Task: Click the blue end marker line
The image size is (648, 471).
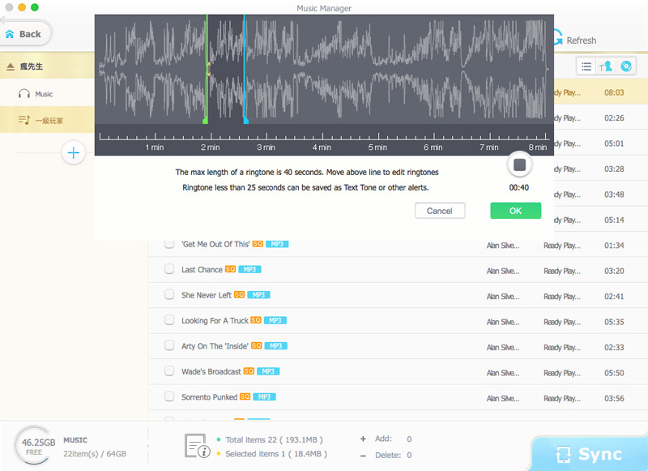Action: pyautogui.click(x=245, y=73)
